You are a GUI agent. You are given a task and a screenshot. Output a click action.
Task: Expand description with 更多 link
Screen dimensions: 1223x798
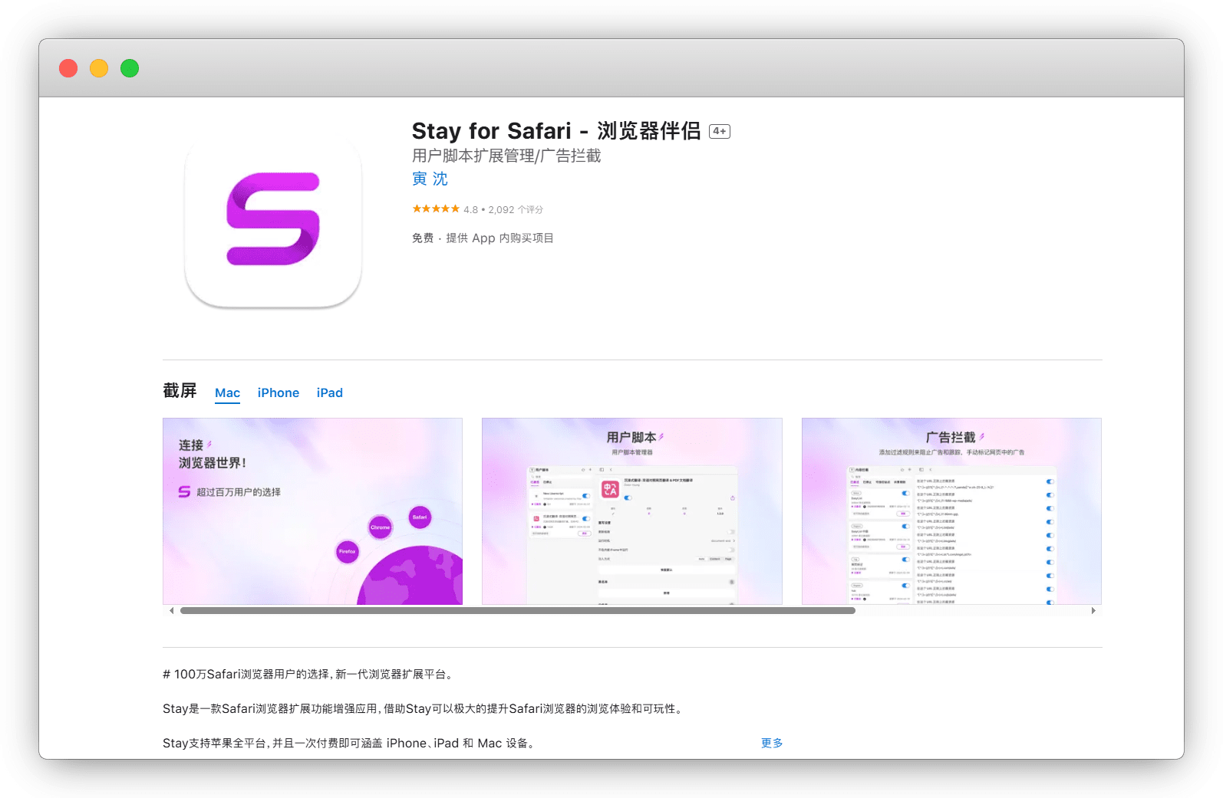[x=772, y=743]
